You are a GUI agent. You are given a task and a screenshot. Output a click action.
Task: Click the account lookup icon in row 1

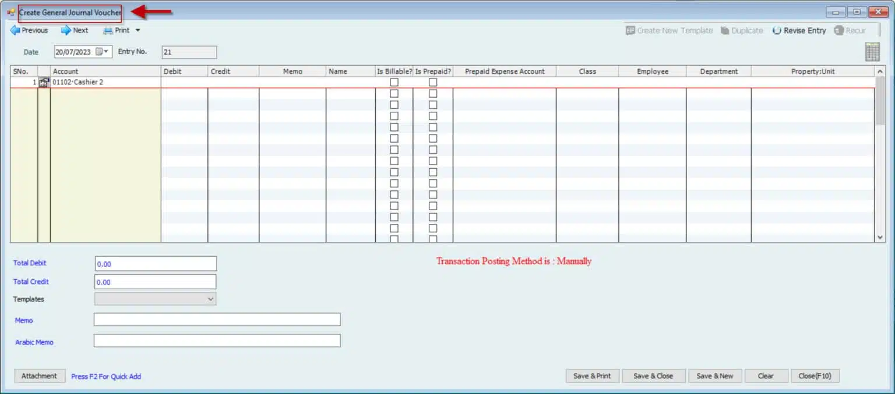coord(44,83)
